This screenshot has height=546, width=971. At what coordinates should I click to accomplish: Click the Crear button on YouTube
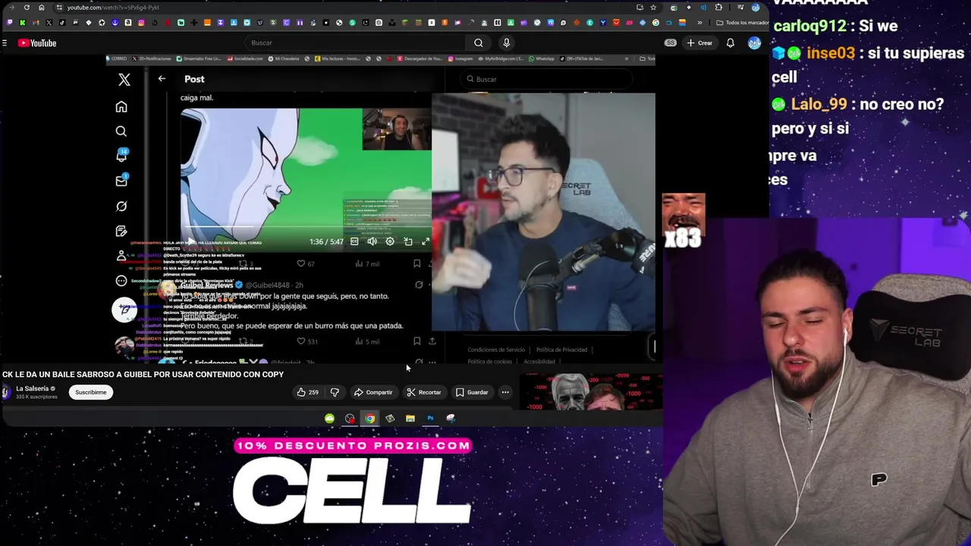coord(699,43)
